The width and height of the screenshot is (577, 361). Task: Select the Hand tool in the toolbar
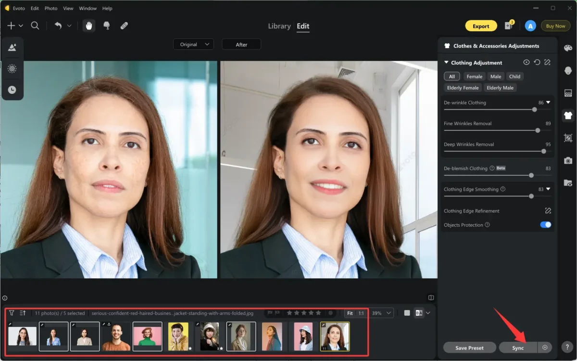(x=89, y=25)
